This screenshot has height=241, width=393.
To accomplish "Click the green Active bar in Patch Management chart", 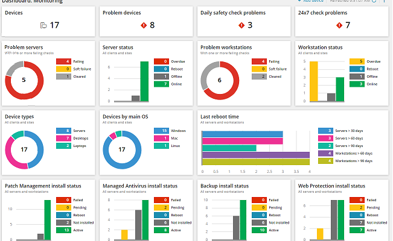I will (48, 220).
